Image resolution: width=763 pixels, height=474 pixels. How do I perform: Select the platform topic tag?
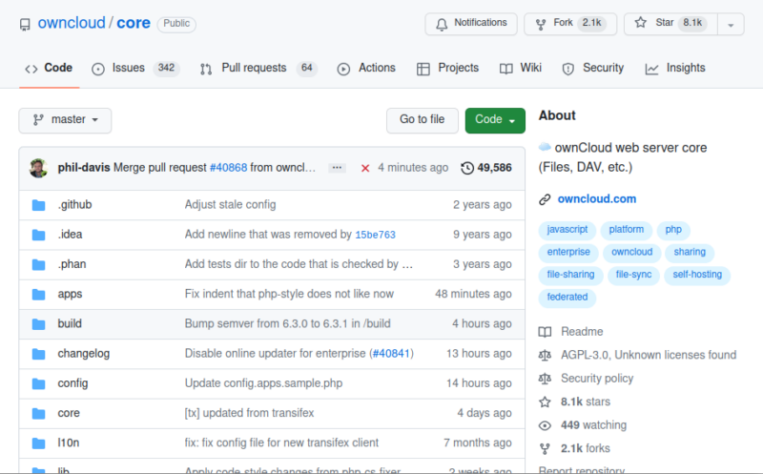pyautogui.click(x=627, y=230)
